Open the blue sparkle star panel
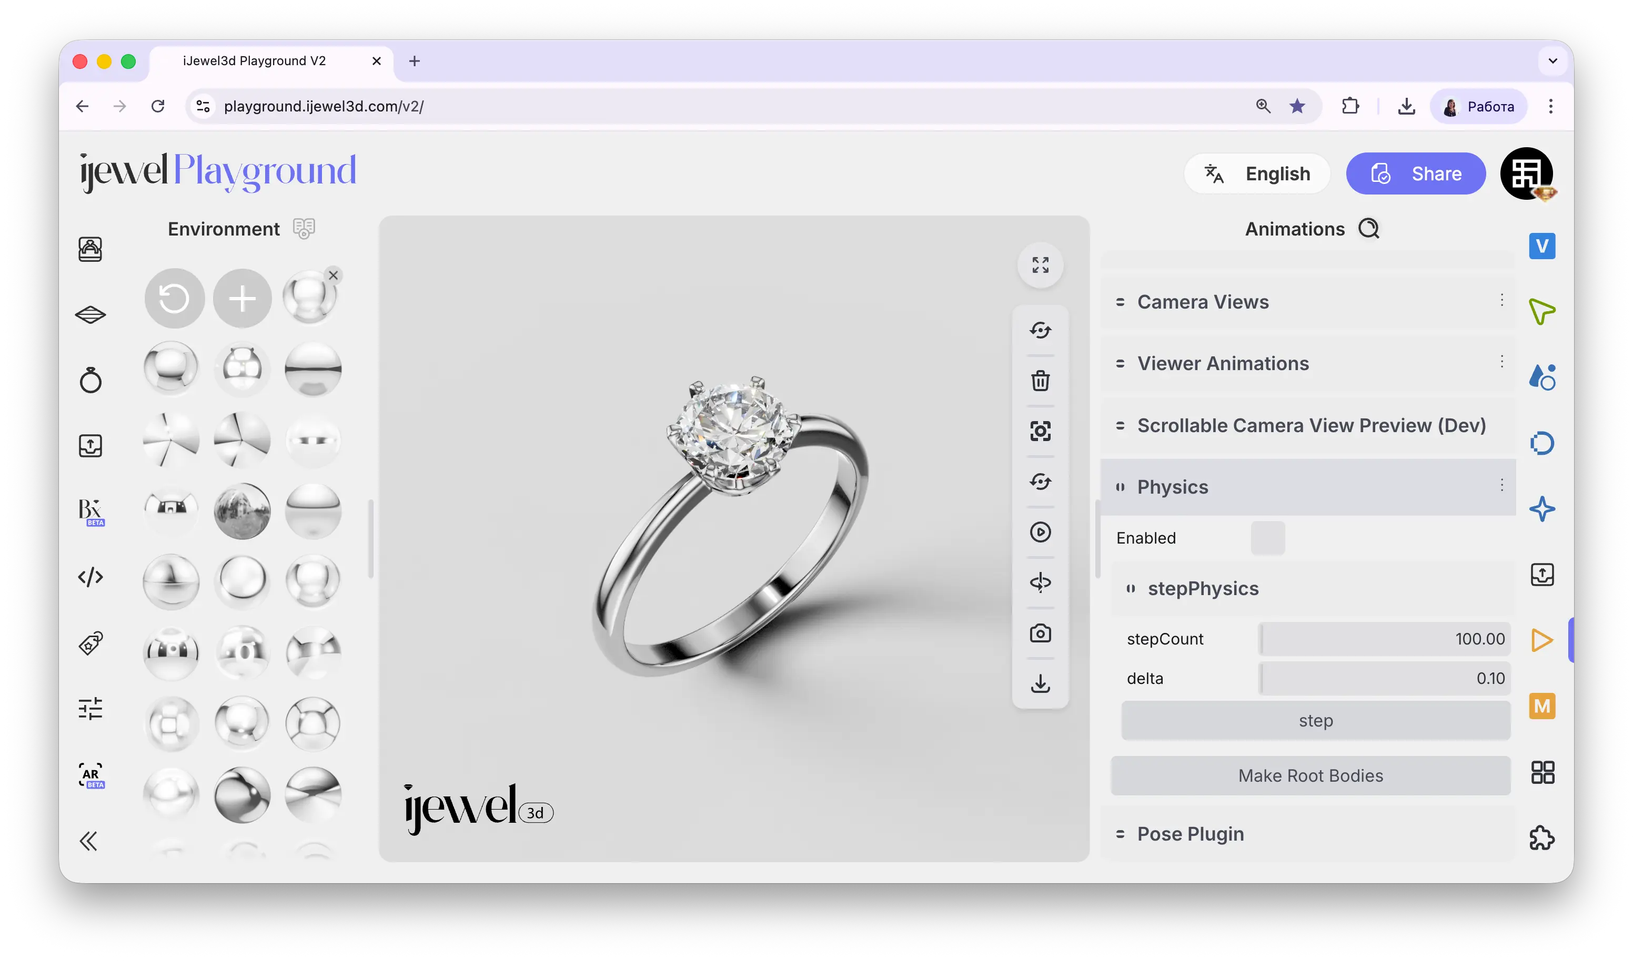This screenshot has width=1633, height=961. pyautogui.click(x=1541, y=509)
